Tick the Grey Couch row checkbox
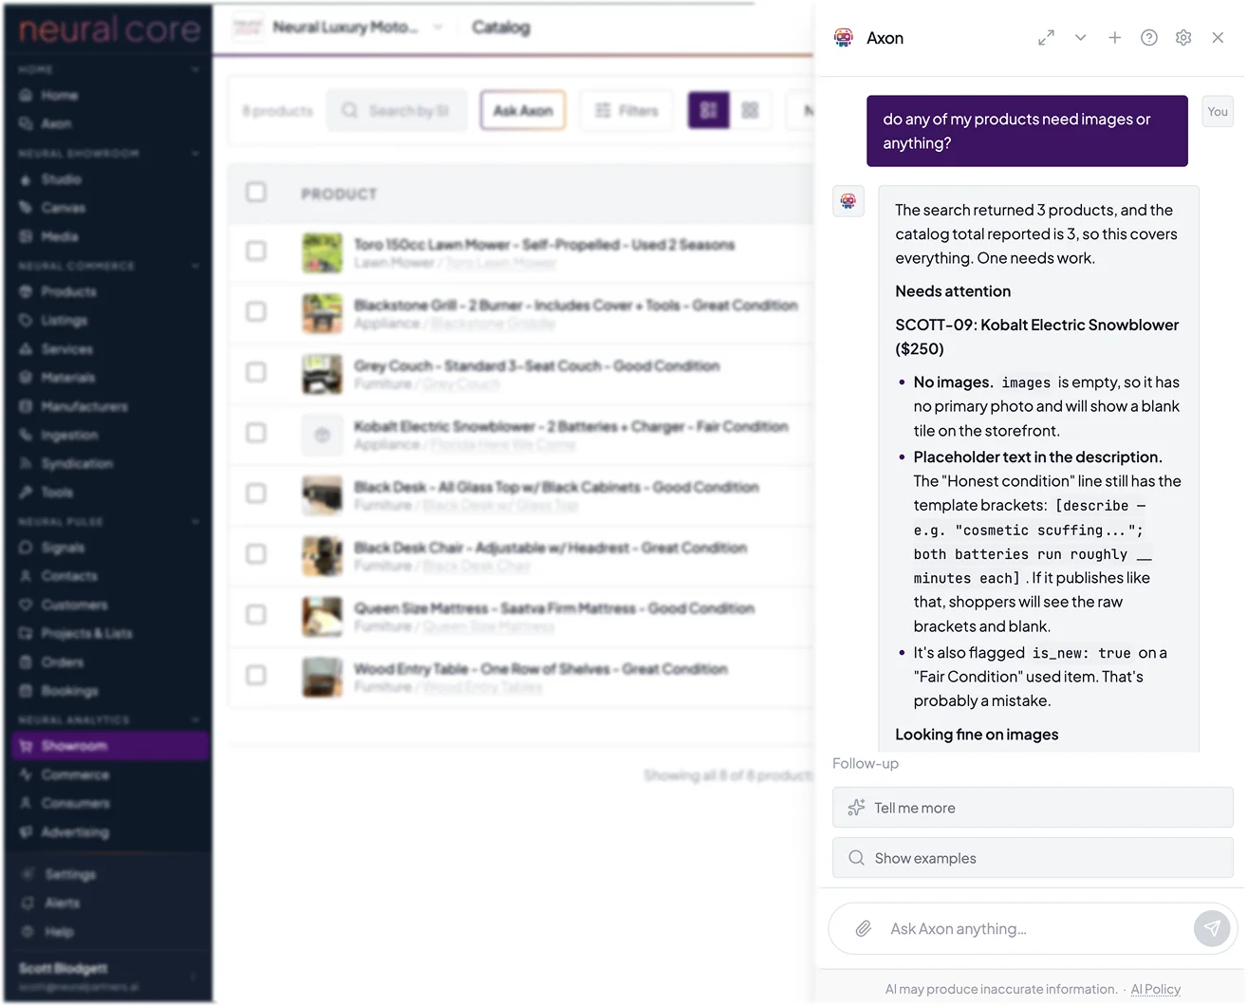 (256, 372)
